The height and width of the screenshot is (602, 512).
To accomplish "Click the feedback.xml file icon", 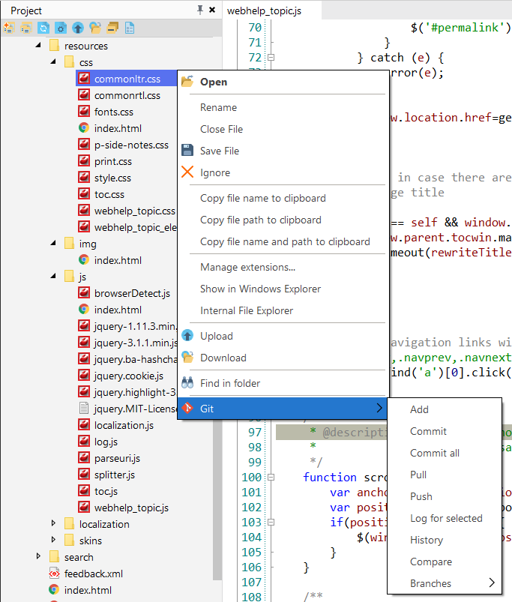I will click(54, 574).
